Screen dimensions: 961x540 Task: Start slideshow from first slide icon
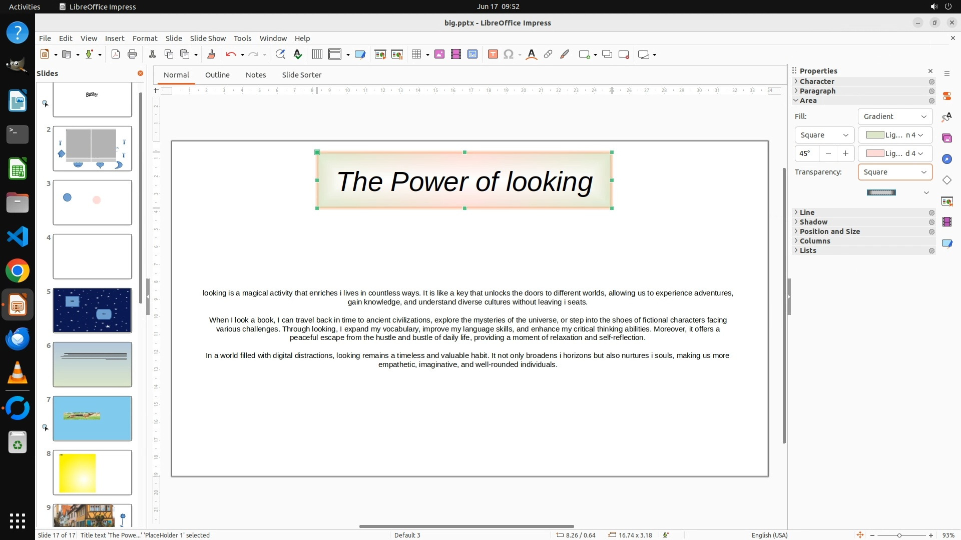click(x=380, y=54)
